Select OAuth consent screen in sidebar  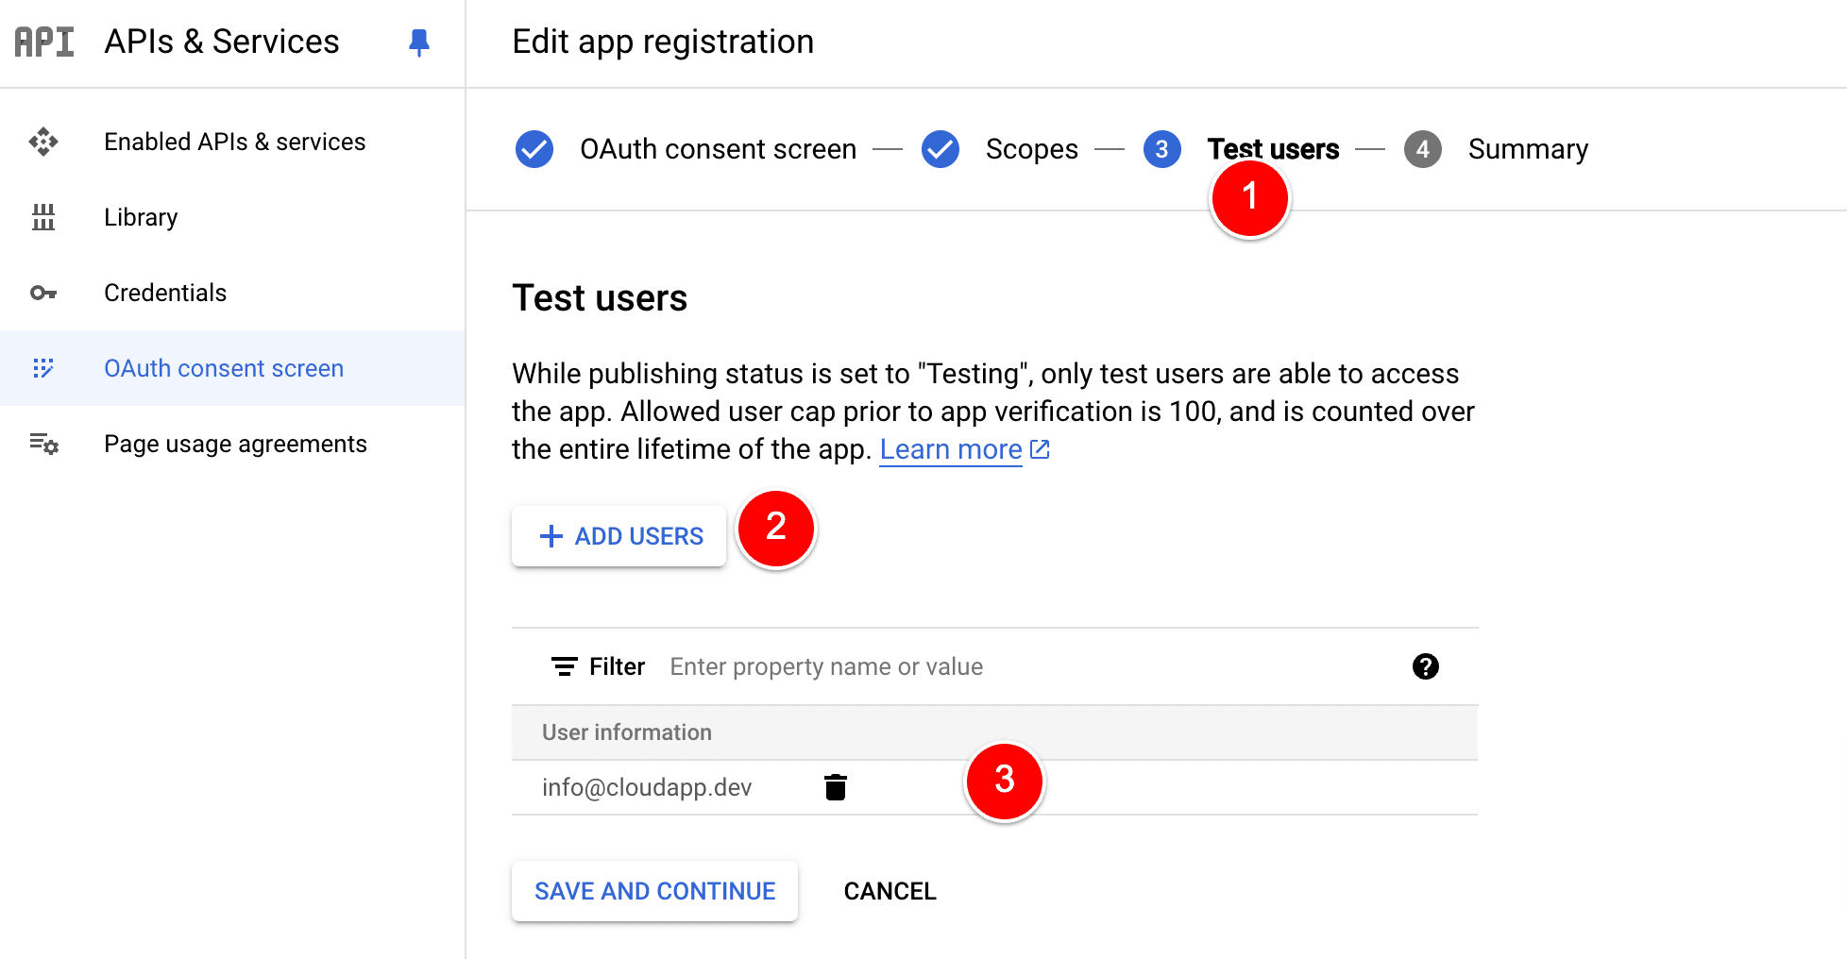pos(224,368)
